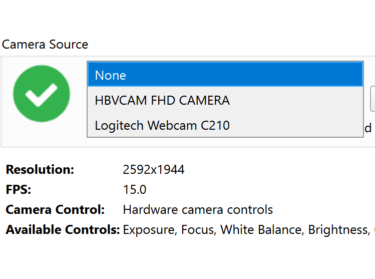Image resolution: width=375 pixels, height=279 pixels.
Task: Click the Resolution label
Action: click(40, 169)
